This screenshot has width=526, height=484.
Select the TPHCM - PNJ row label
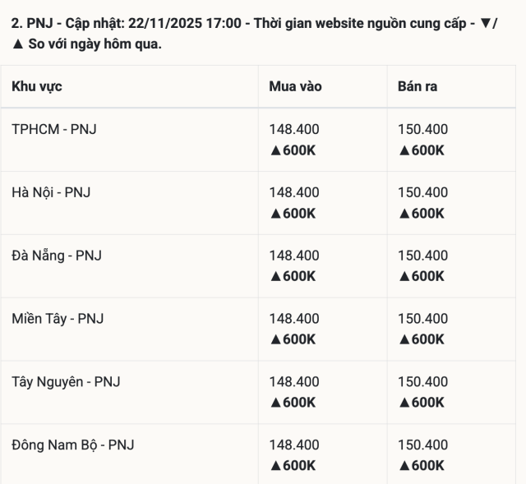click(x=54, y=129)
